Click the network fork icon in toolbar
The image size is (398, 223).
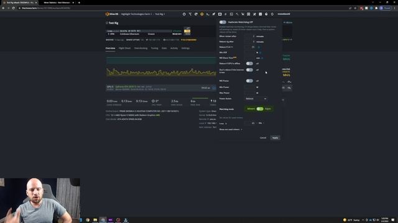(x=190, y=14)
